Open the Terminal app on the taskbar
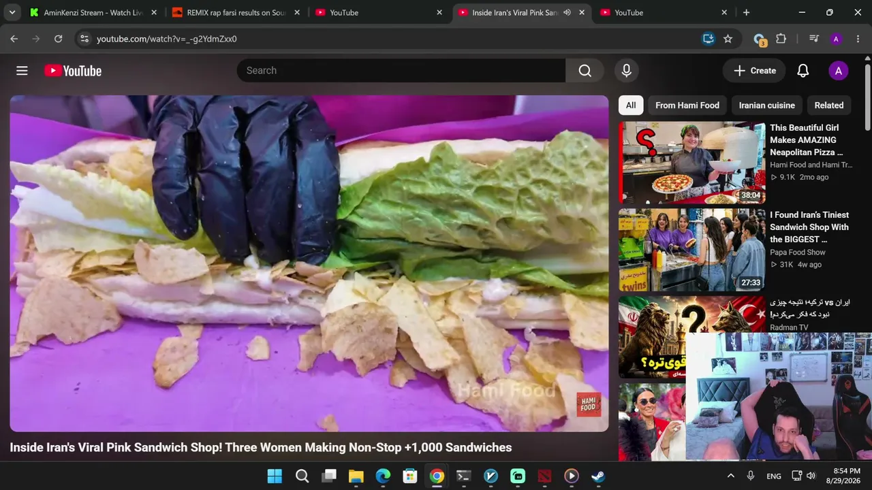Screen dimensions: 872x490 (464, 476)
